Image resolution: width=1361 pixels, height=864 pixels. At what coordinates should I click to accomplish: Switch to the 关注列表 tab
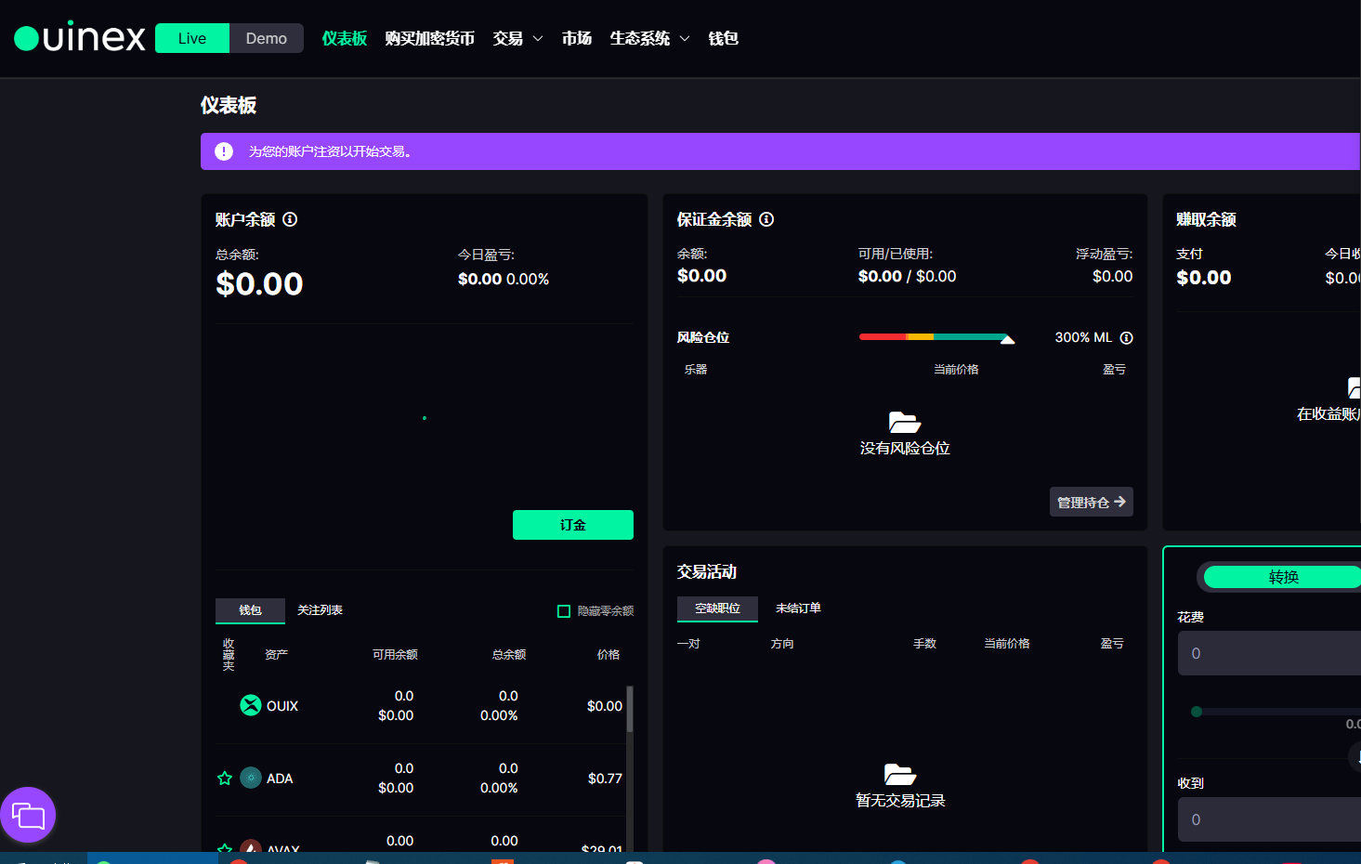tap(320, 610)
